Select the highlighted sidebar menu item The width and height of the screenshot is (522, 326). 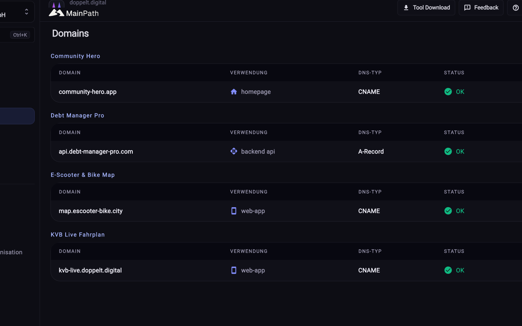pyautogui.click(x=17, y=116)
